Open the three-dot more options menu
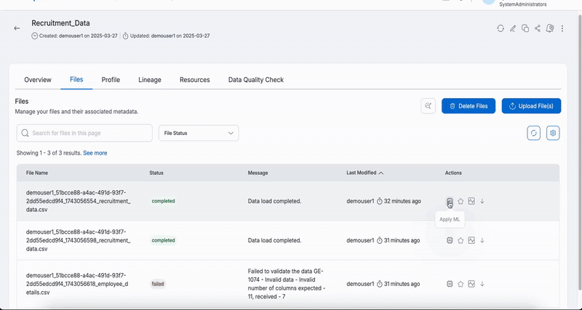 (562, 28)
